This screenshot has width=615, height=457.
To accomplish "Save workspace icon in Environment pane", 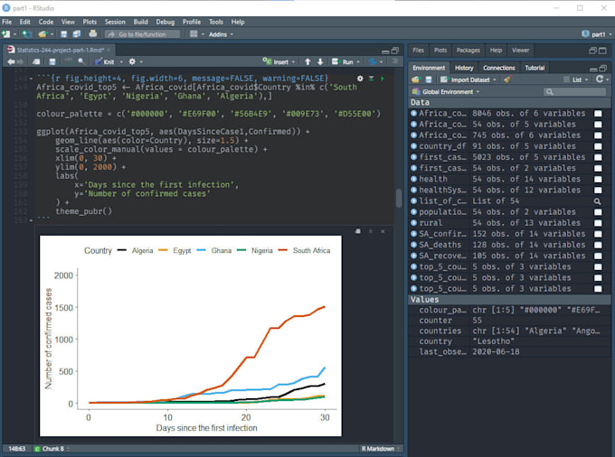I will (429, 79).
